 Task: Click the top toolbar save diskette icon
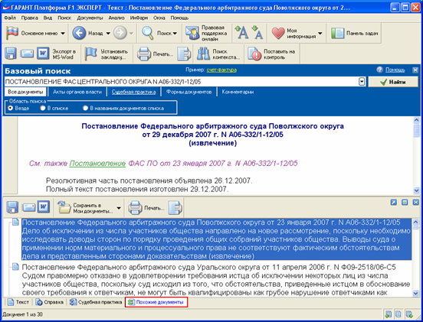pos(11,54)
